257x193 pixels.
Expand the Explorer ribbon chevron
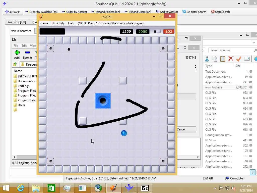tap(254, 42)
